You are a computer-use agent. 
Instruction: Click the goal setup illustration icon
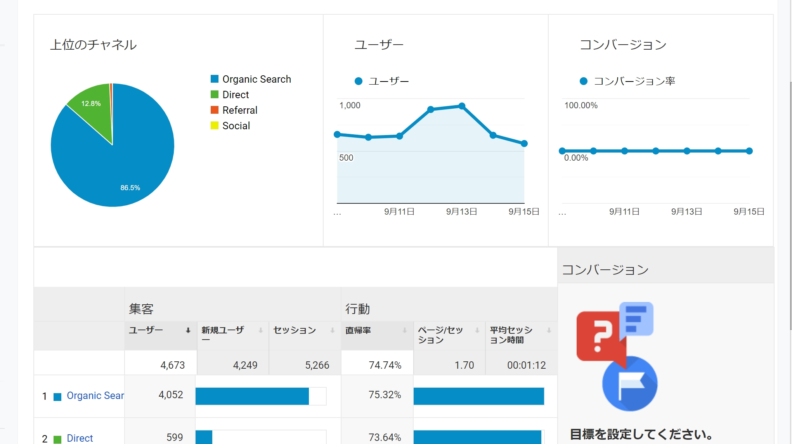point(617,356)
